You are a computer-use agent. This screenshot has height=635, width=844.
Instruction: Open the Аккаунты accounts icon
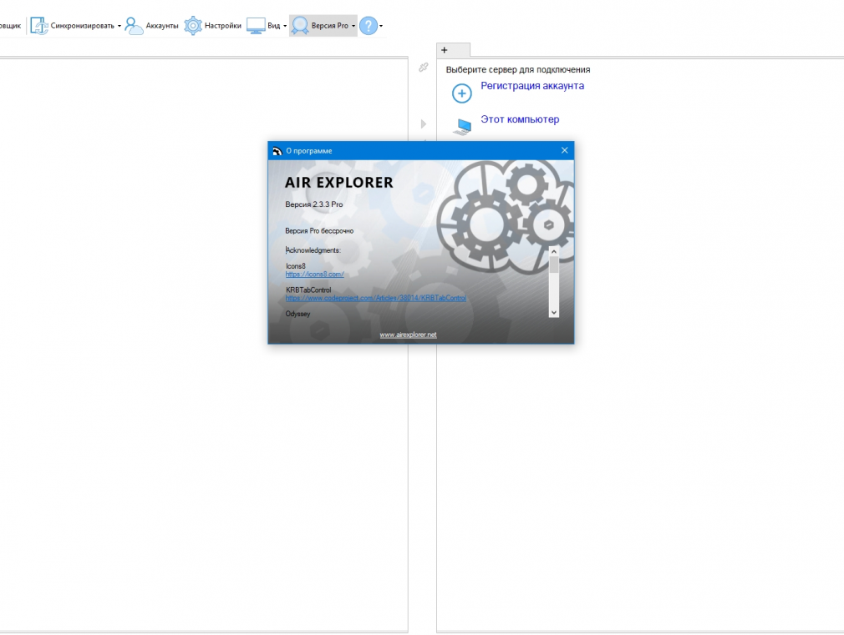pyautogui.click(x=134, y=25)
